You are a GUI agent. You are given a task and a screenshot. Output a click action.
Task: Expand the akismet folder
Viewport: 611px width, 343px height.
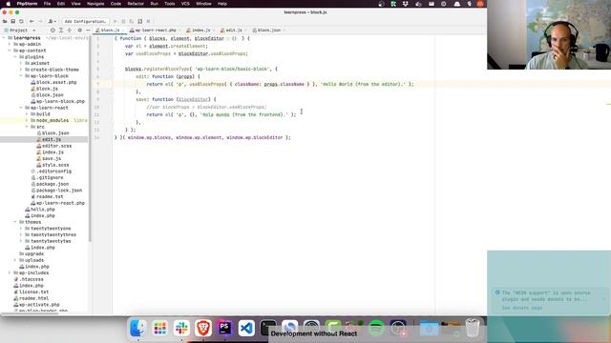[x=21, y=63]
